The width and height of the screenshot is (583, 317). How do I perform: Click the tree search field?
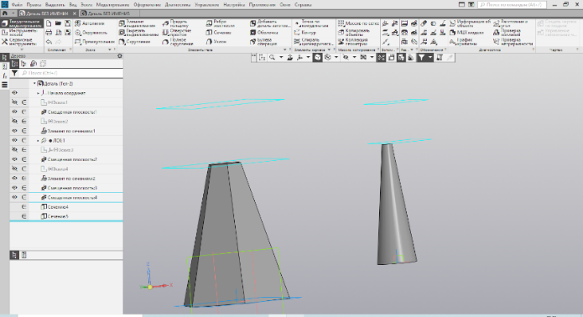71,73
